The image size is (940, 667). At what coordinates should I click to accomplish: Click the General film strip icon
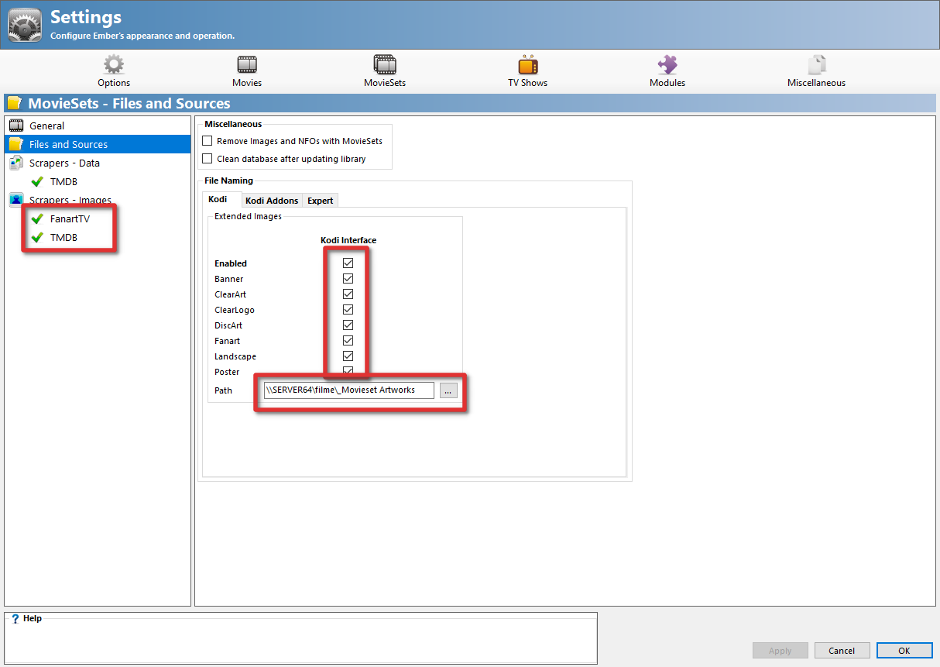[16, 125]
